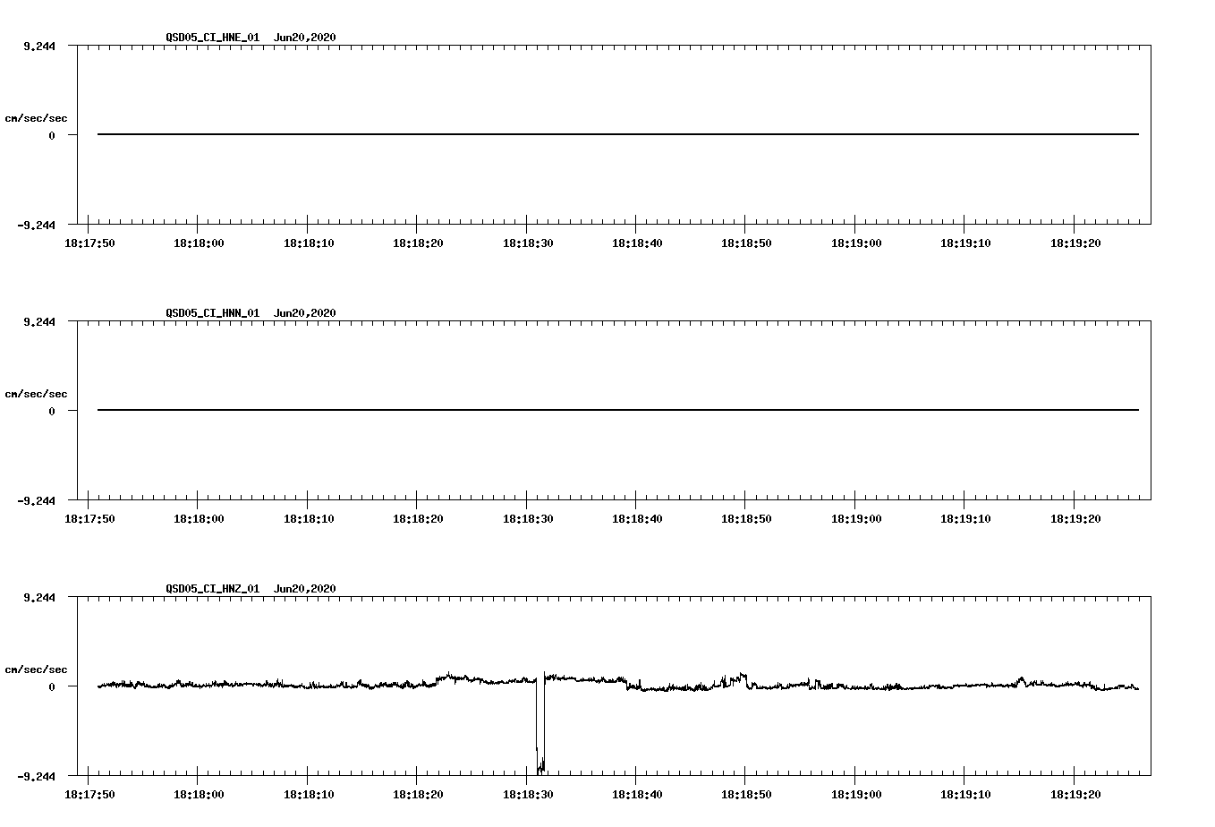Click the flat trace line in HNE plot

pos(618,134)
